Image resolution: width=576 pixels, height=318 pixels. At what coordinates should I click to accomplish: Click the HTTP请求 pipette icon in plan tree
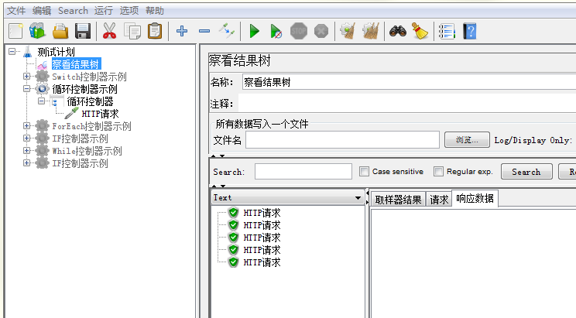pos(71,114)
